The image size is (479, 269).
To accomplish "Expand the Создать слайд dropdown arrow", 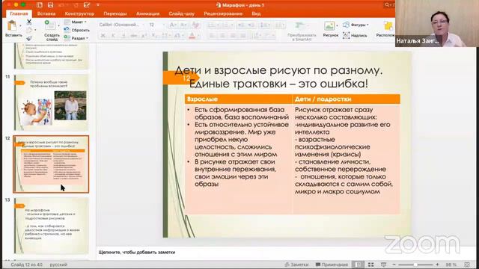I will point(58,25).
